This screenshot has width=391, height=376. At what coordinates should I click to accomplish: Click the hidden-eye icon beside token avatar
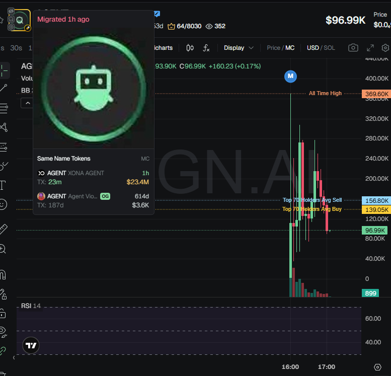pyautogui.click(x=11, y=11)
